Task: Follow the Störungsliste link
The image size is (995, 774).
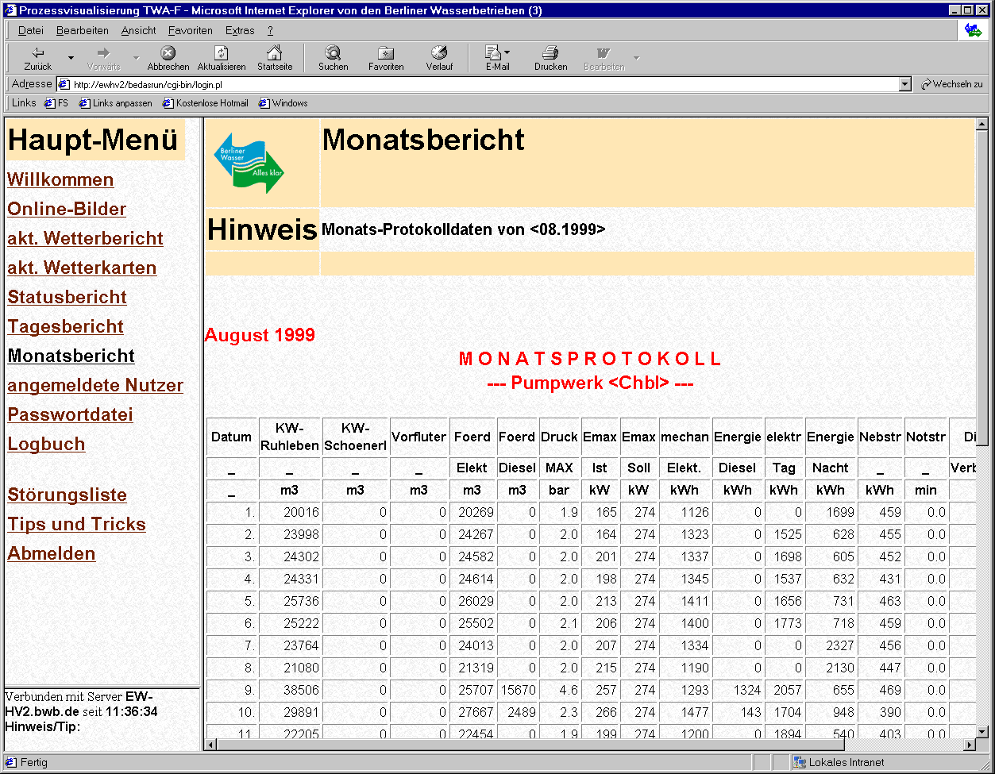Action: 67,495
